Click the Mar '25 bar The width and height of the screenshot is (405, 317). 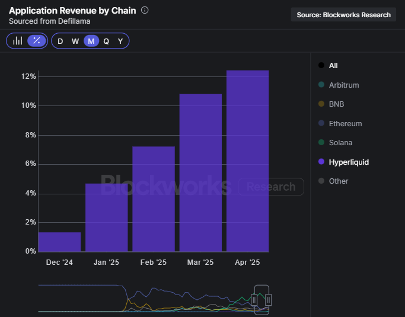pyautogui.click(x=200, y=172)
